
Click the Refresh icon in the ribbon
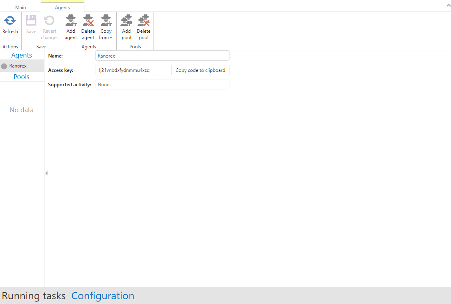(x=10, y=21)
